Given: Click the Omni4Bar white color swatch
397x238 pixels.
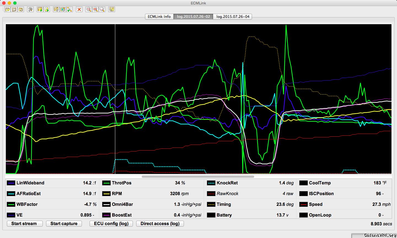Looking at the screenshot, I should [106, 204].
